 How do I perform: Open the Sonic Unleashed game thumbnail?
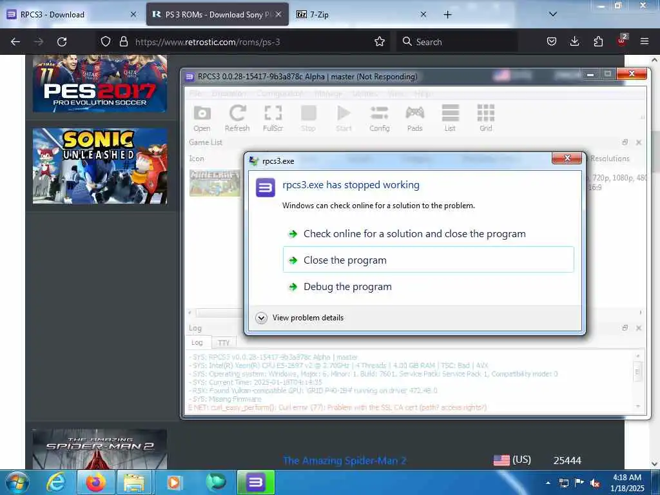click(100, 166)
